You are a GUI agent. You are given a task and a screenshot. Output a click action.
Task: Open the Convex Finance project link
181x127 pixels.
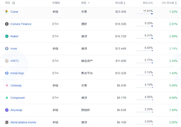coord(21,24)
